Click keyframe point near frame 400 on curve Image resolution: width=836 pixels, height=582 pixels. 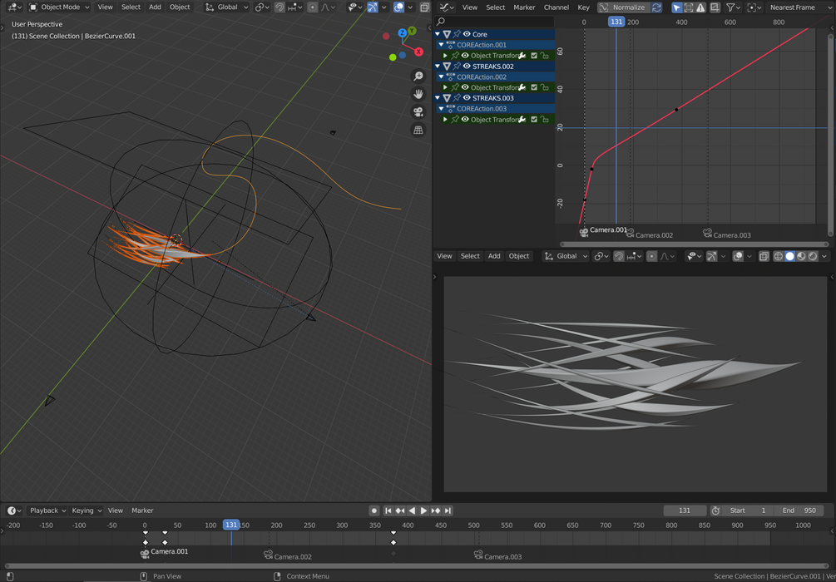click(x=676, y=109)
